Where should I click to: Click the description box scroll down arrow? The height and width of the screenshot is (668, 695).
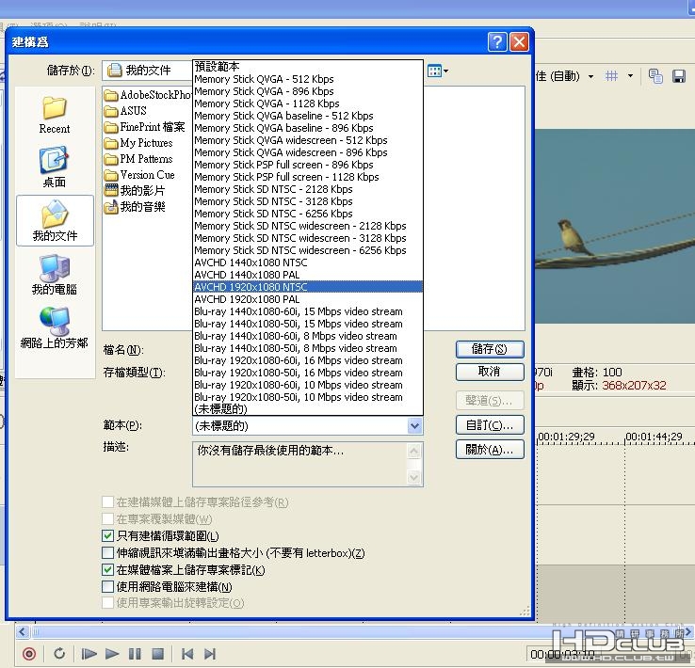[414, 478]
